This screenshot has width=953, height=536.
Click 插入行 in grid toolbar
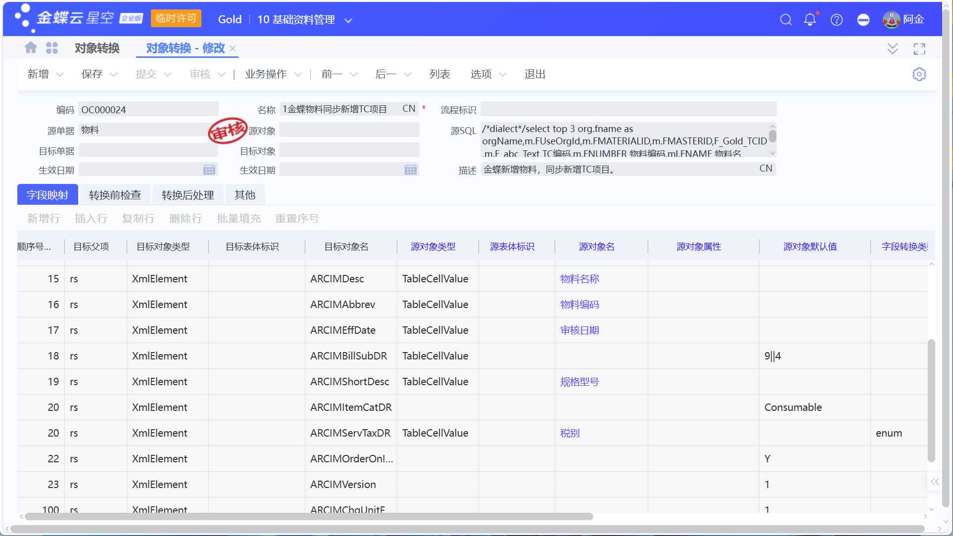(x=91, y=218)
